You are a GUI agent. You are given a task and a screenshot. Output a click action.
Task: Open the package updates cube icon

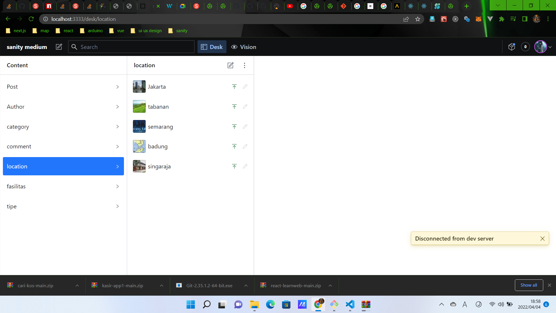point(512,47)
